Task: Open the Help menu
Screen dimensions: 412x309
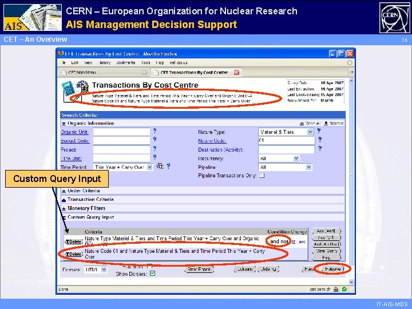Action: click(x=160, y=62)
